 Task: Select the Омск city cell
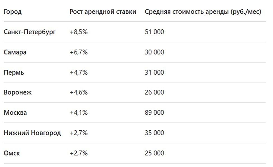pyautogui.click(x=12, y=153)
